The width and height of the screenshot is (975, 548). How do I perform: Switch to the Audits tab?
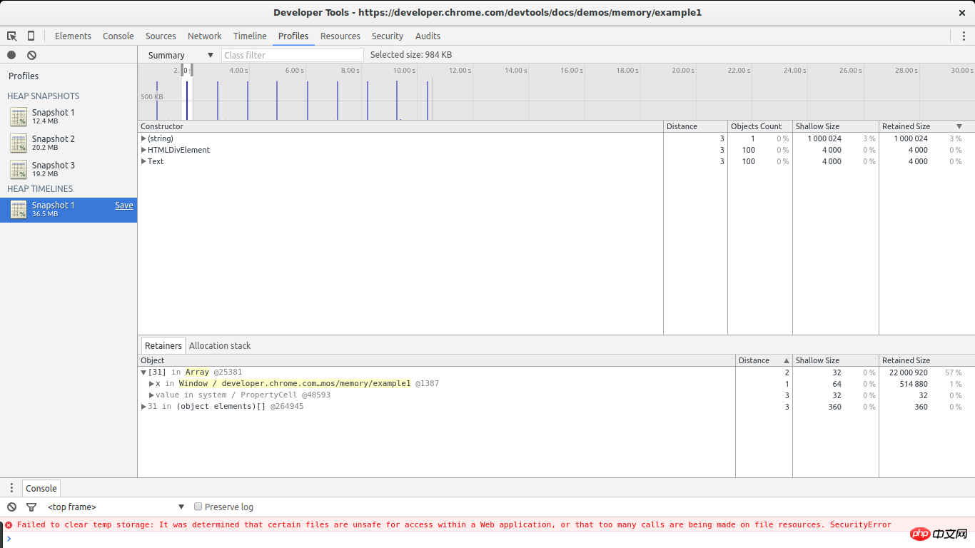click(x=428, y=36)
